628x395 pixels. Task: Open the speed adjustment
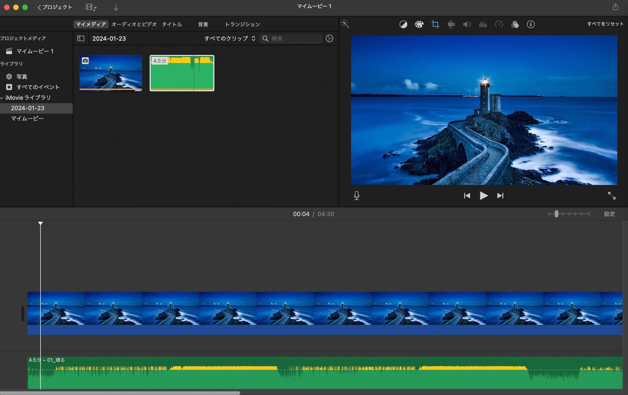coord(499,24)
